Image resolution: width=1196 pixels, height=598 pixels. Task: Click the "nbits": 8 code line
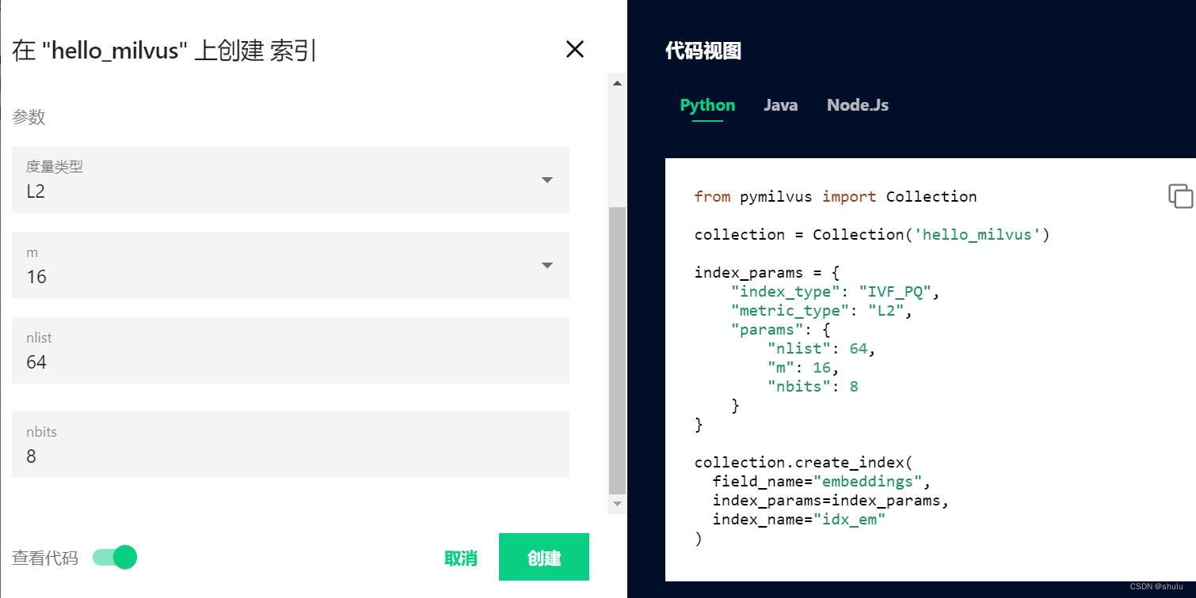click(813, 387)
